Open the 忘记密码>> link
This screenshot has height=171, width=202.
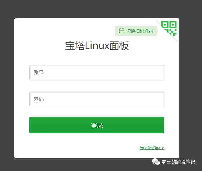tap(152, 148)
